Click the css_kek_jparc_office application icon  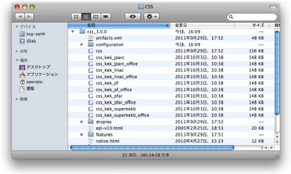(91, 64)
